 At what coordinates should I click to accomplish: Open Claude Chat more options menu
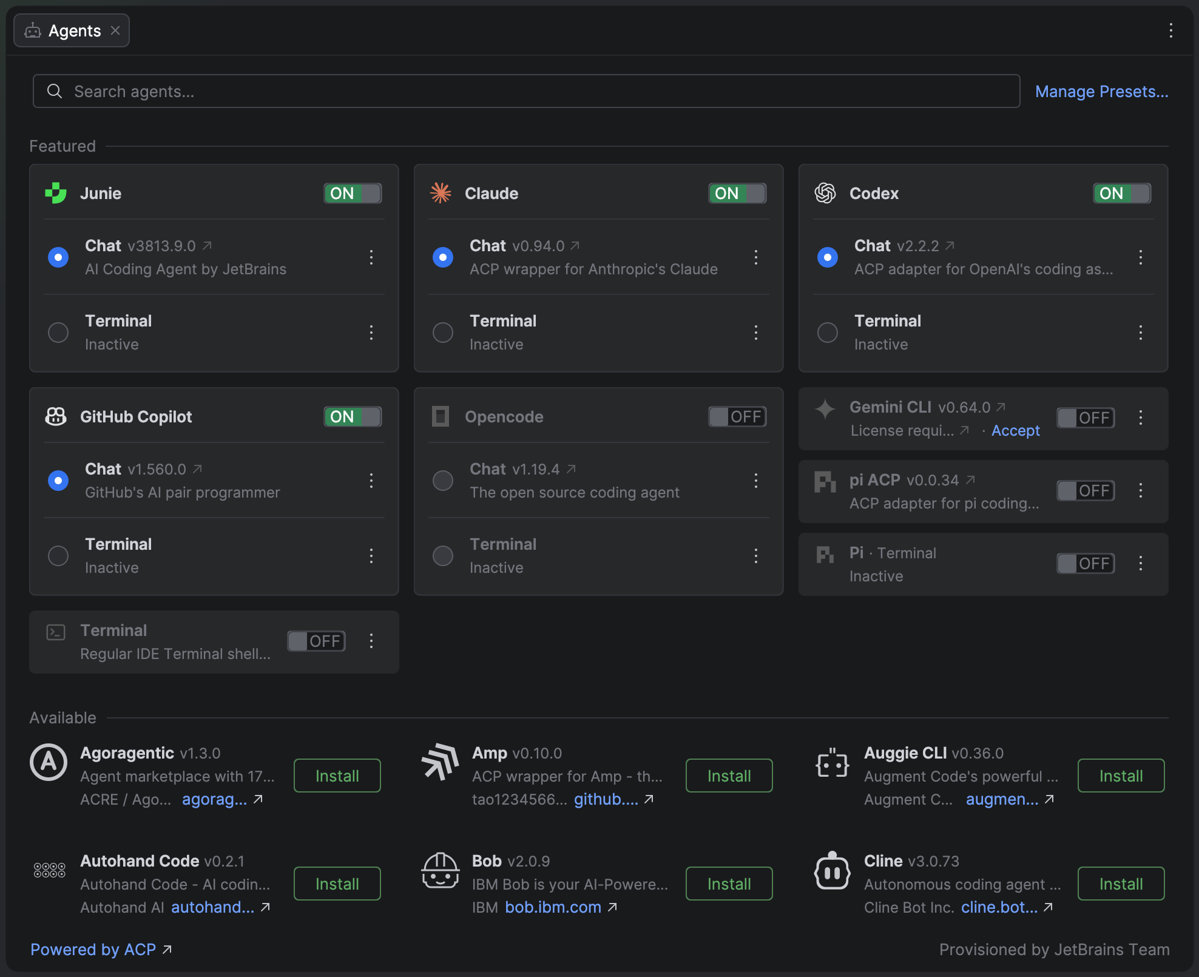(756, 257)
